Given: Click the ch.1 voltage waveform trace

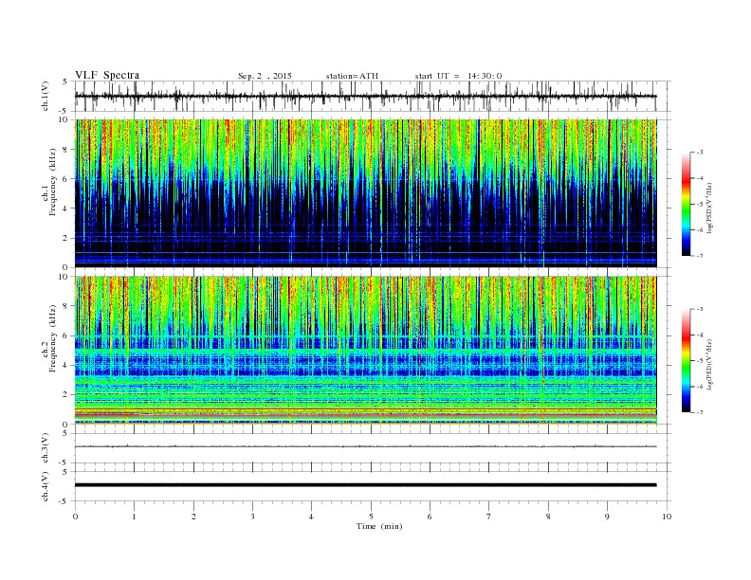Looking at the screenshot, I should point(366,96).
